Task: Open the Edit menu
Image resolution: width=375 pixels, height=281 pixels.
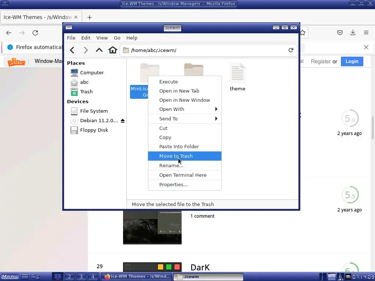Action: (x=86, y=38)
